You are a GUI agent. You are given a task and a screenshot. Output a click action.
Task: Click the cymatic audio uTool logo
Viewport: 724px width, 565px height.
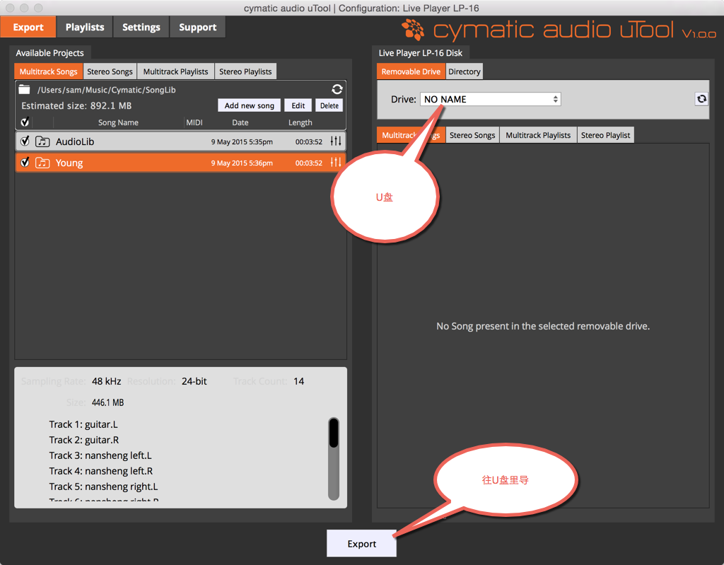(x=559, y=30)
